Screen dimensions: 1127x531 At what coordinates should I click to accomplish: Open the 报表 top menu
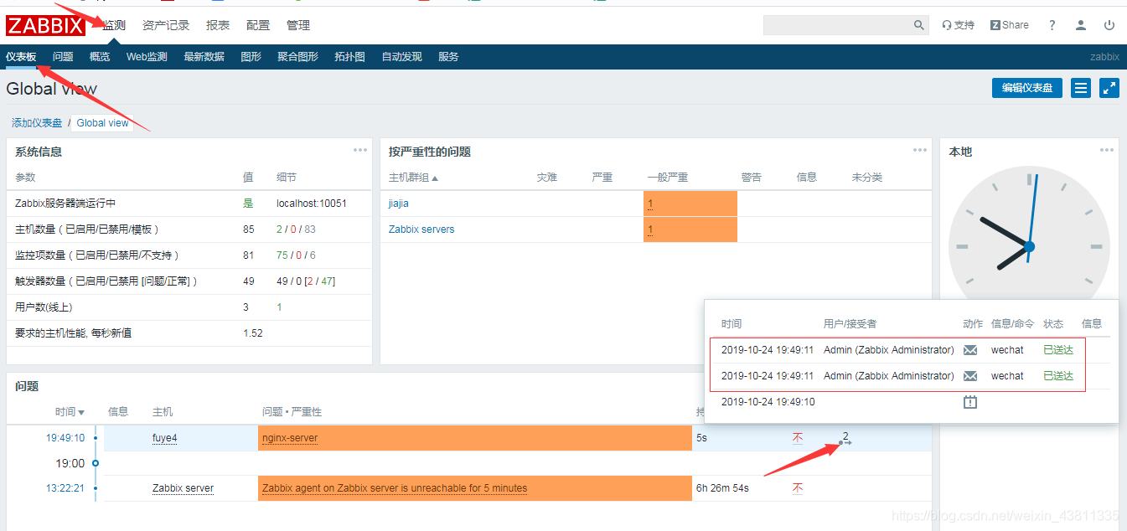pyautogui.click(x=218, y=25)
